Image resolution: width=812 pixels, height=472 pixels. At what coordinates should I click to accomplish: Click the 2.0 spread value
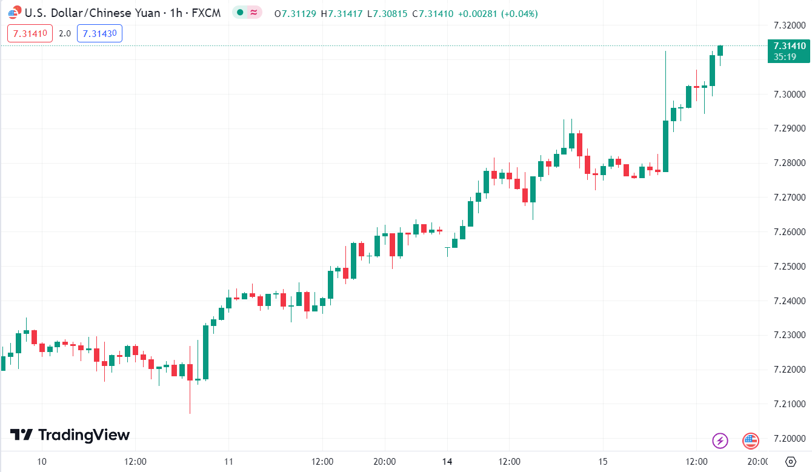[x=65, y=34]
